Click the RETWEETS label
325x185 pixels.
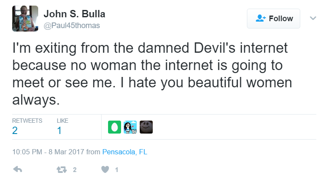tap(27, 121)
